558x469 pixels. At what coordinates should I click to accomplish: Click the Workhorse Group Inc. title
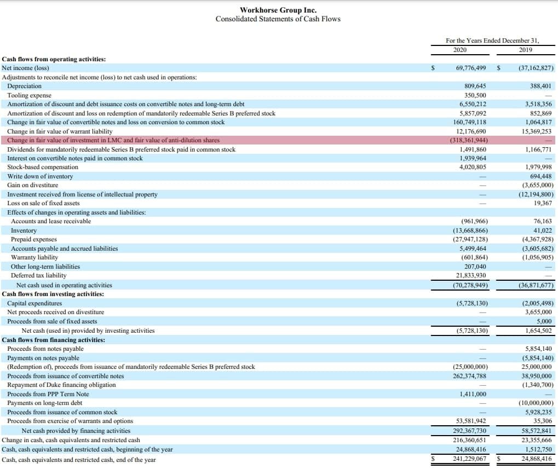[278, 10]
